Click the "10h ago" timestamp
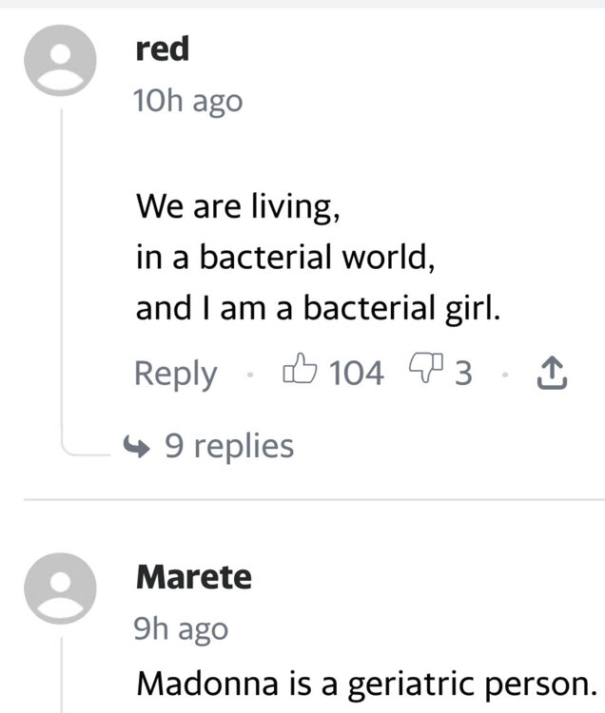 (189, 100)
